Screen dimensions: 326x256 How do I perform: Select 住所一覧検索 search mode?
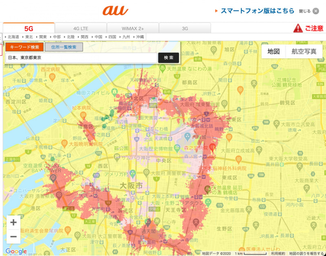point(64,47)
